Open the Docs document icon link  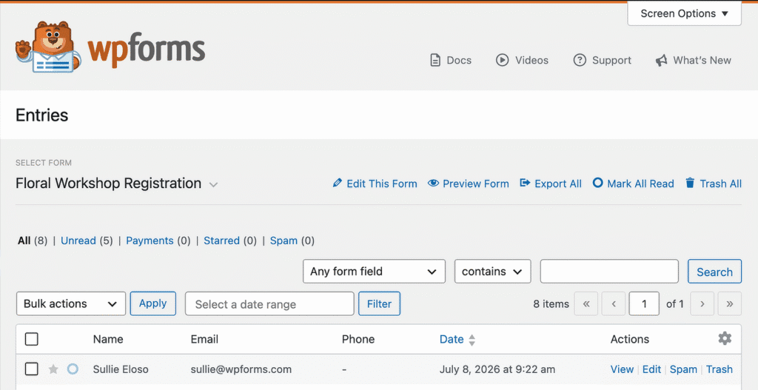tap(435, 61)
